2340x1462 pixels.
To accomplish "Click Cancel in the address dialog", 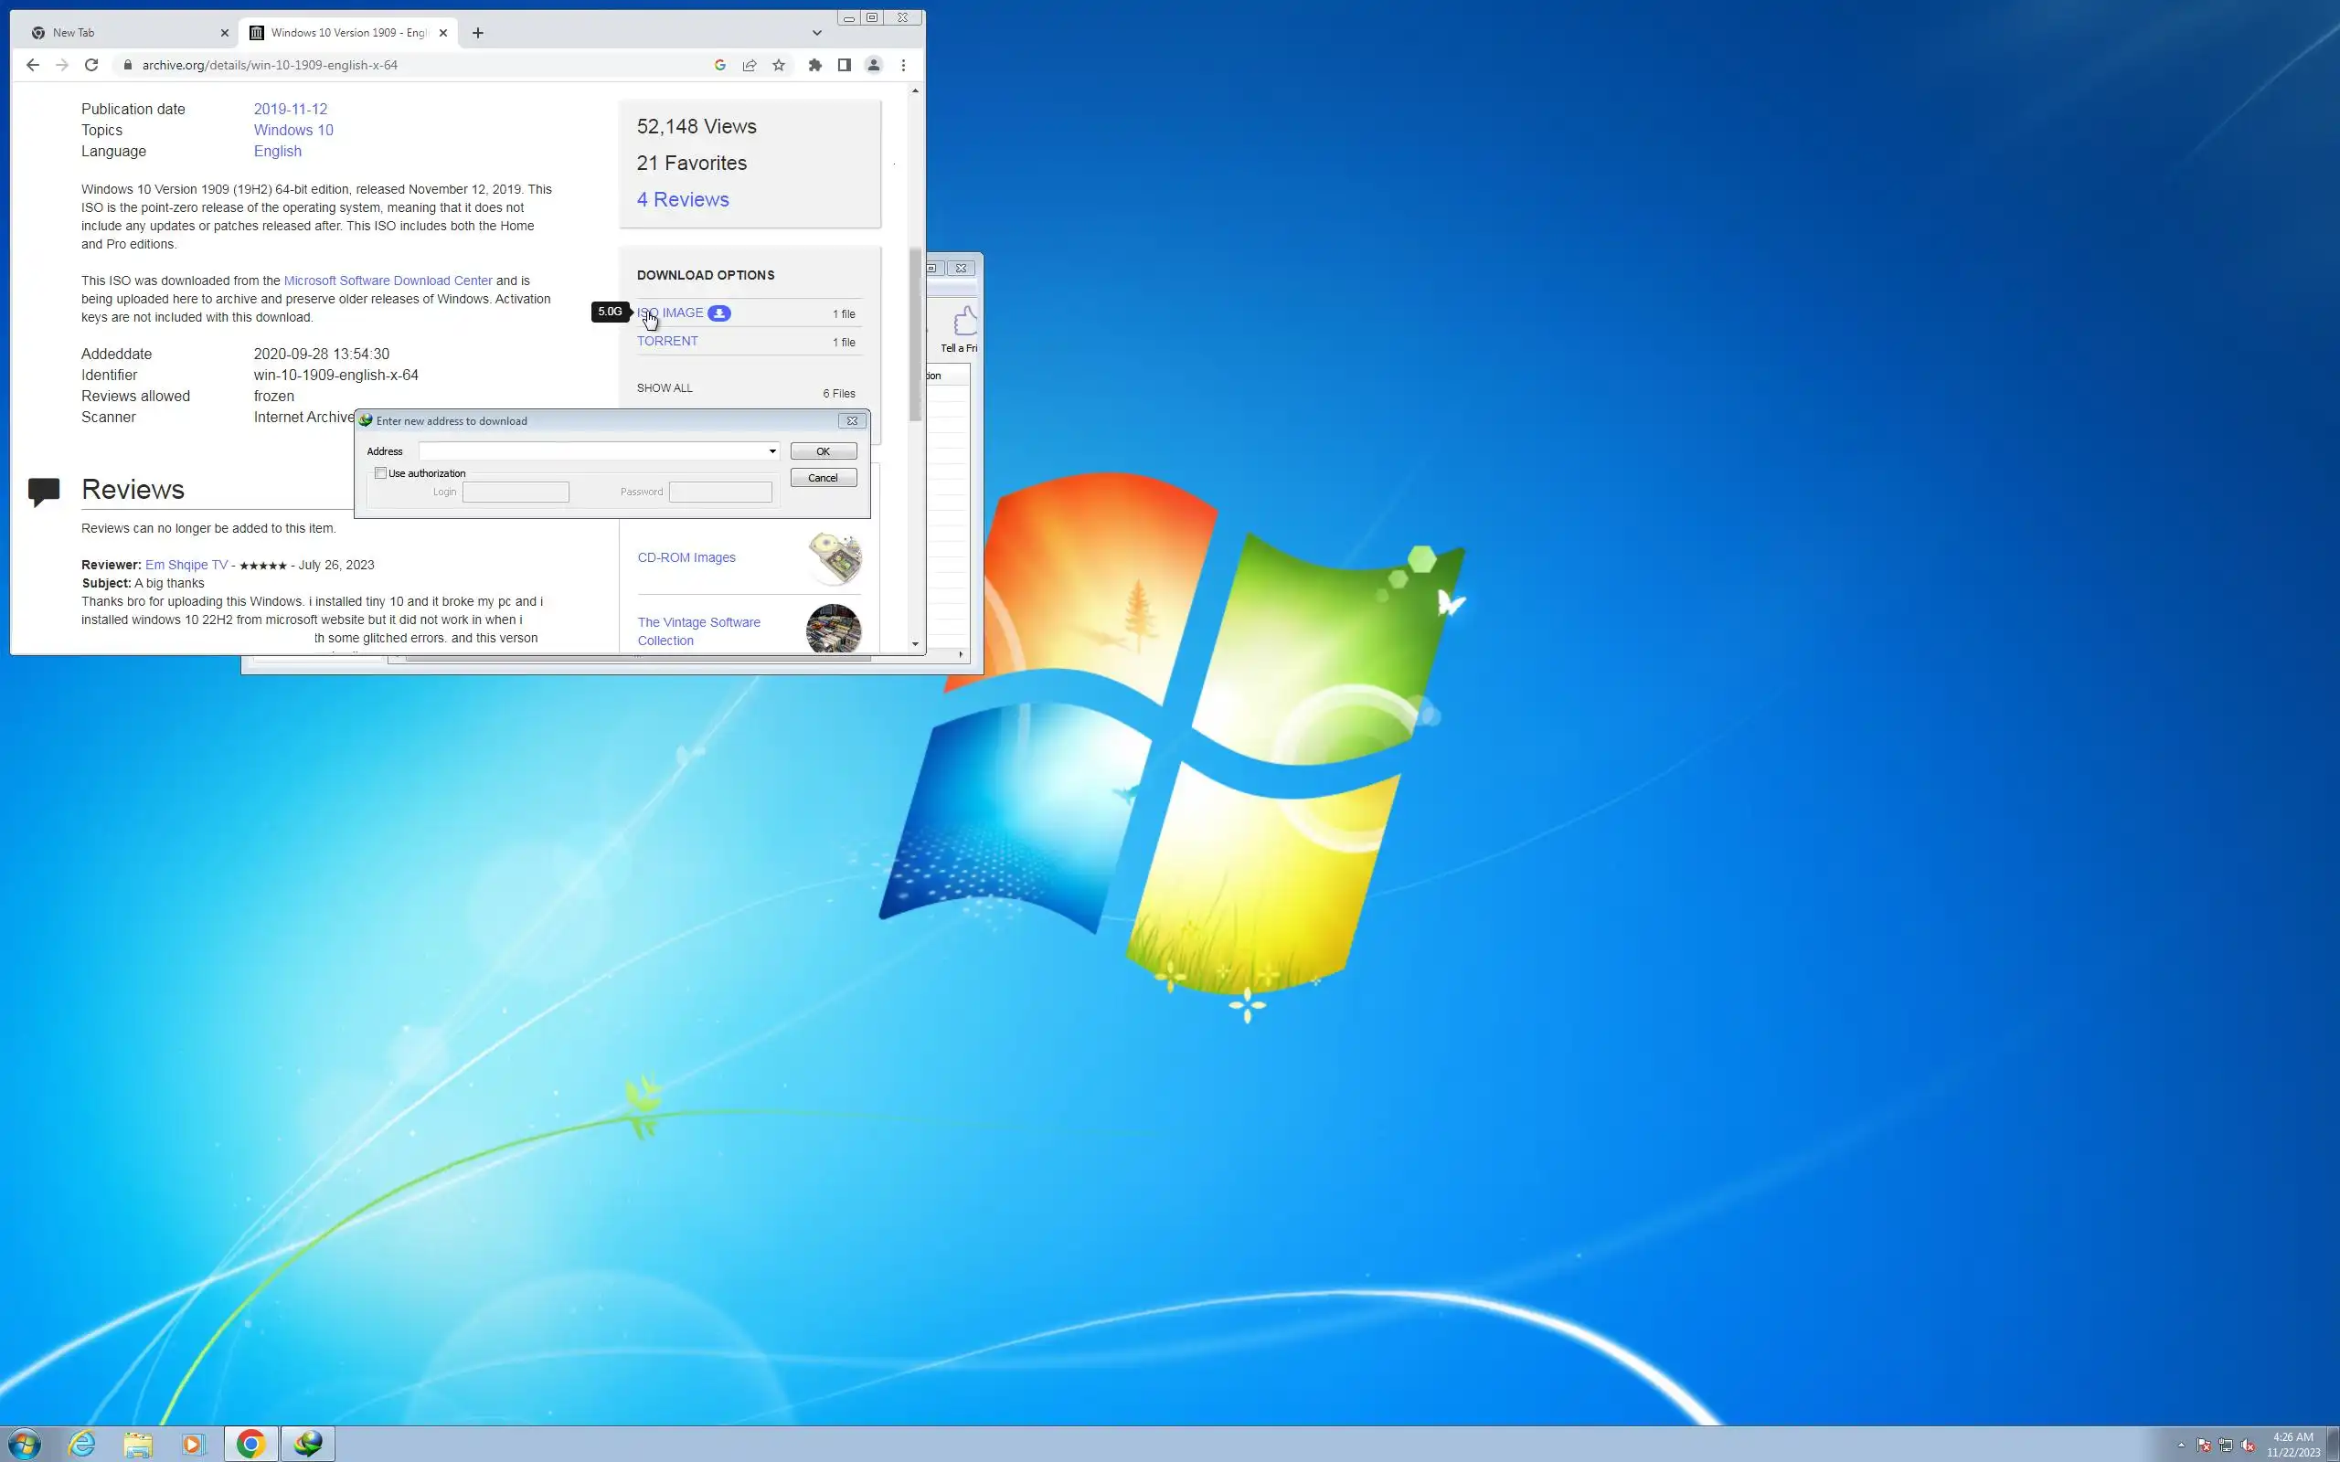I will (823, 478).
